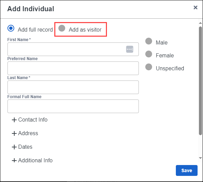Close the Add Individual dialog
This screenshot has height=182, width=203.
point(195,7)
